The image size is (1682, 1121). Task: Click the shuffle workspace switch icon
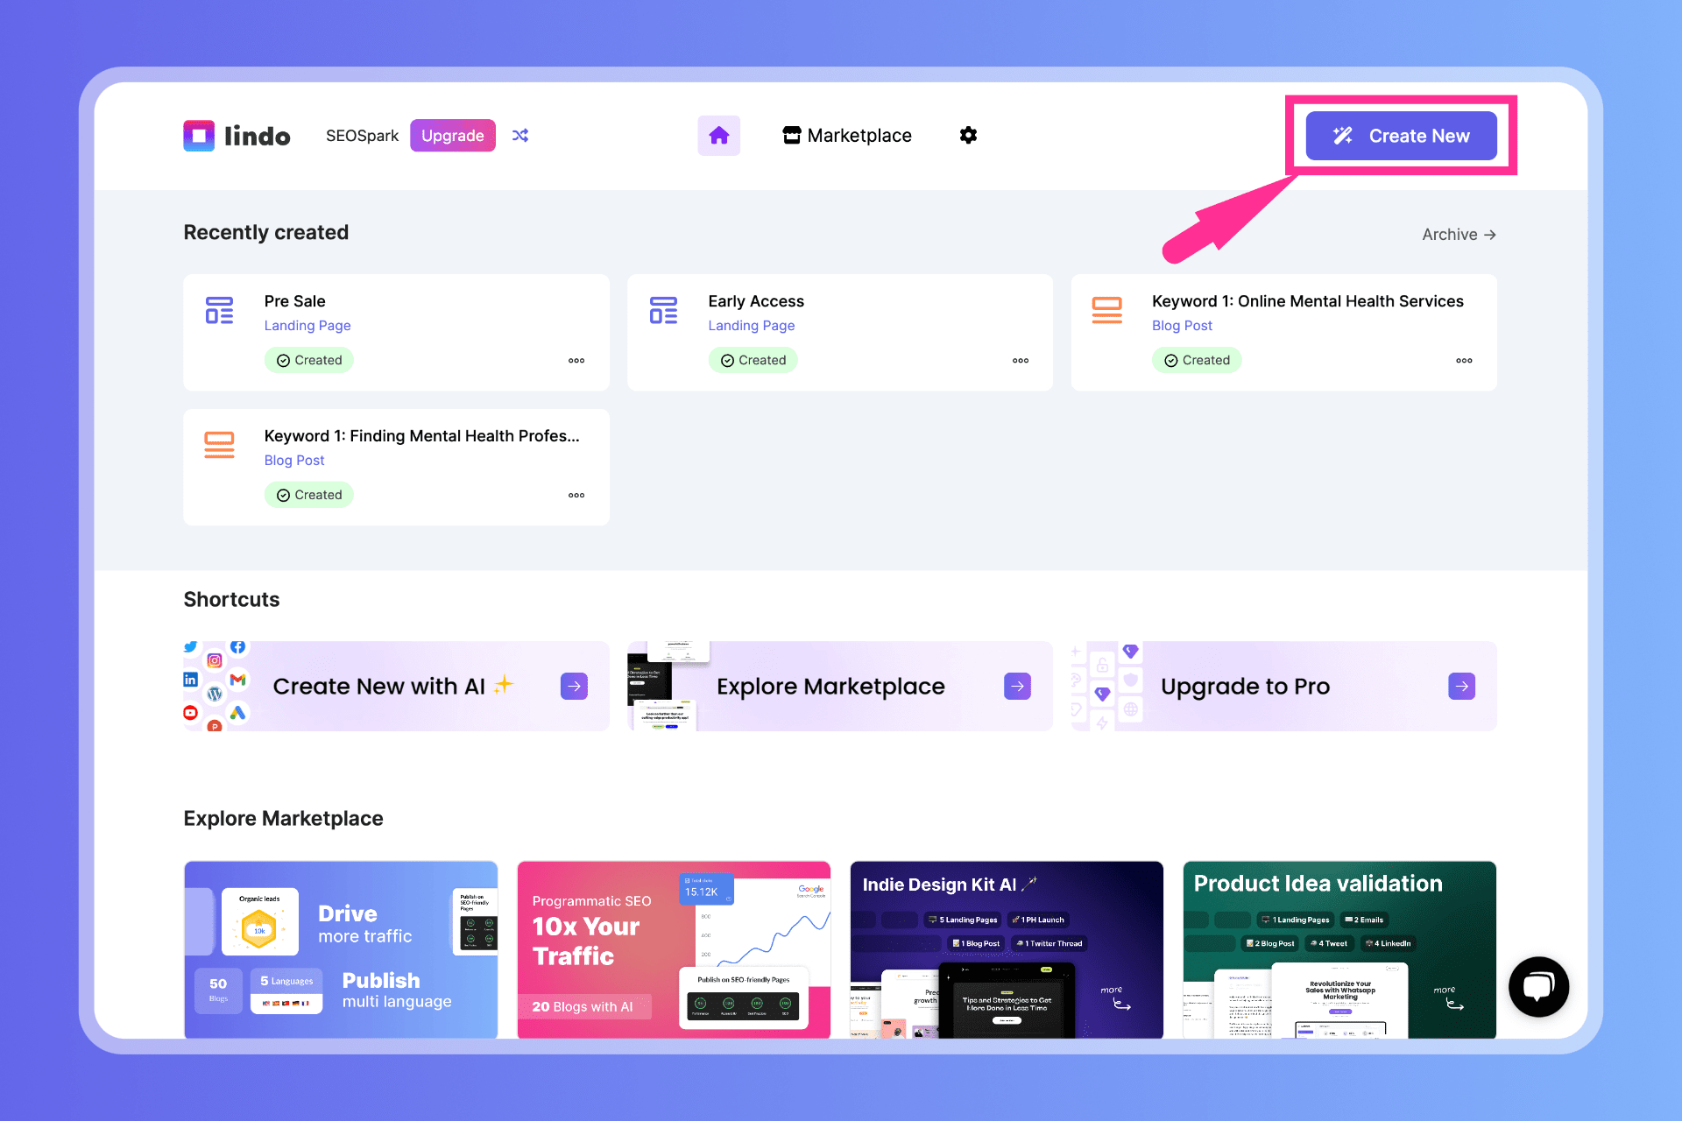[520, 136]
